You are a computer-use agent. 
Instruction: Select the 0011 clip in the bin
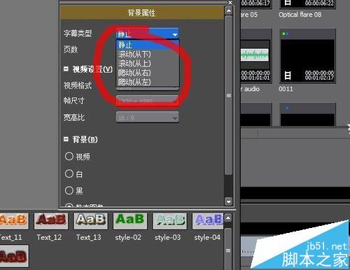coord(307,56)
